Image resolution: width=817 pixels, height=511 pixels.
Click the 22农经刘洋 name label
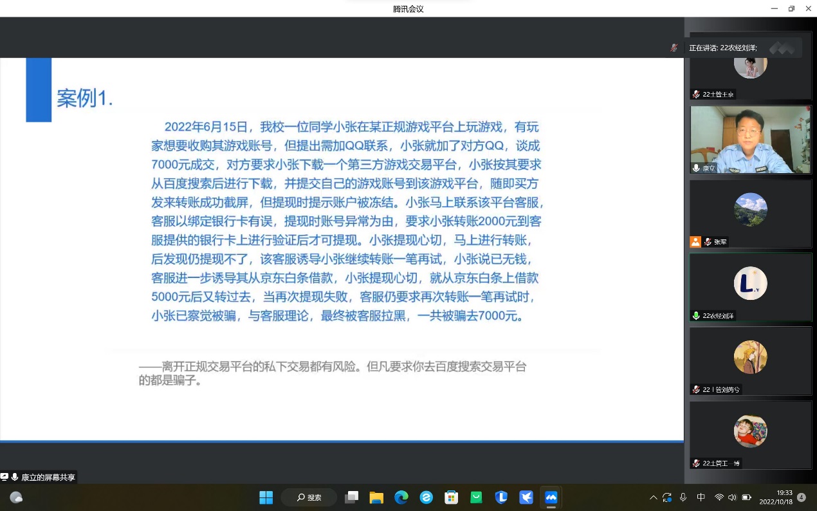pos(718,316)
